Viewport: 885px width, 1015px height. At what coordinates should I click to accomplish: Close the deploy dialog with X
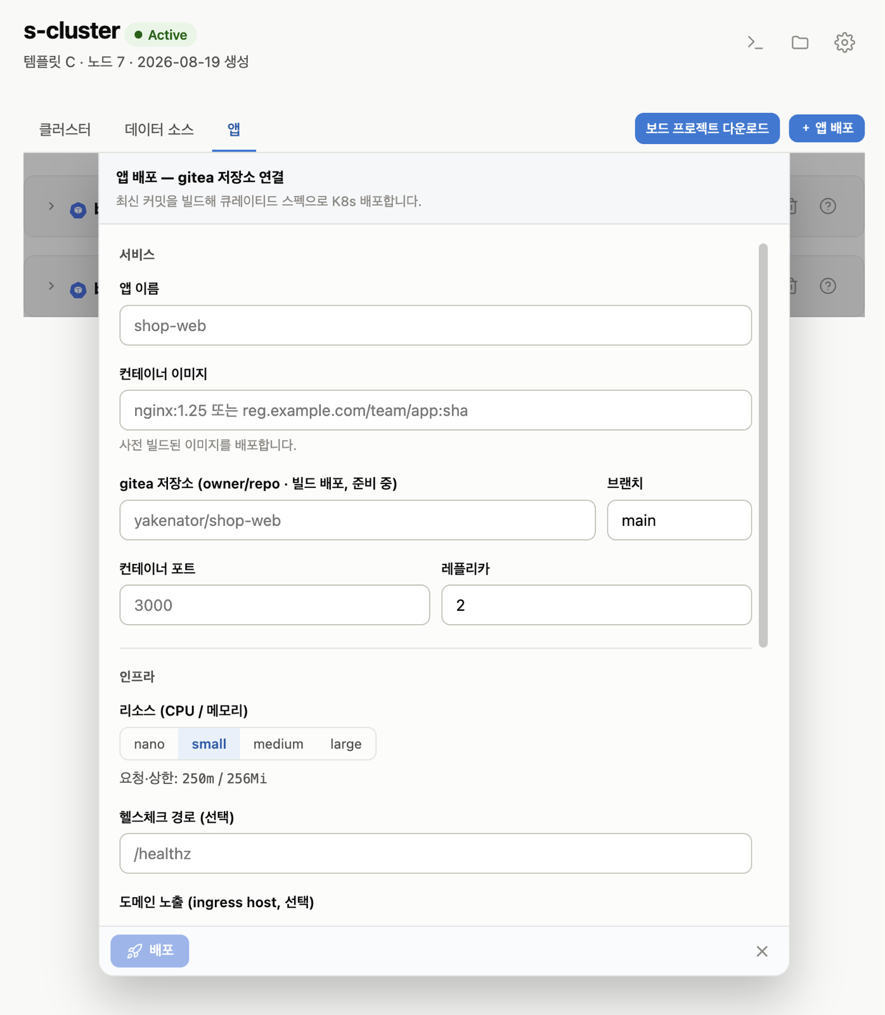(x=762, y=951)
